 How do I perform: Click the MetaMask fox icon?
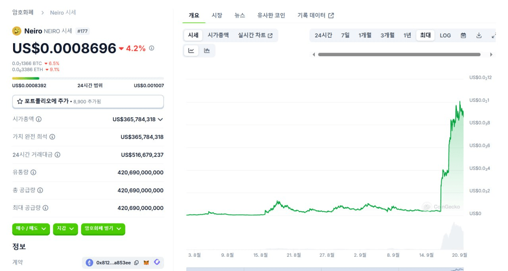click(x=146, y=262)
